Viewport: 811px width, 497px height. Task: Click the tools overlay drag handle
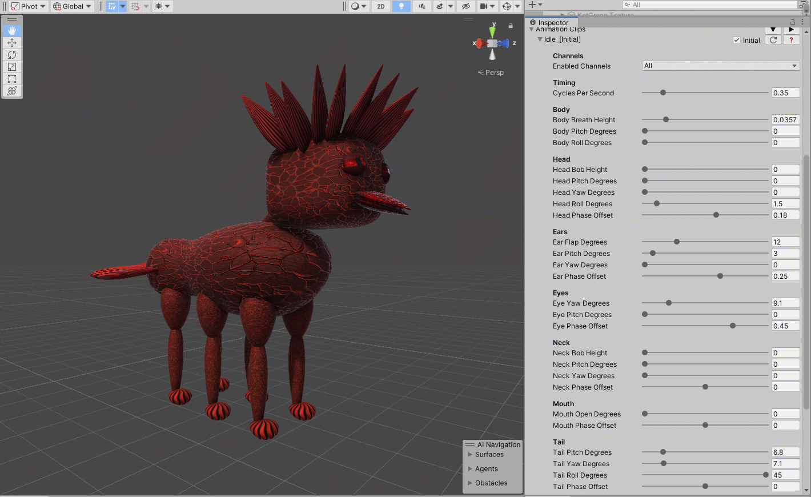click(12, 20)
